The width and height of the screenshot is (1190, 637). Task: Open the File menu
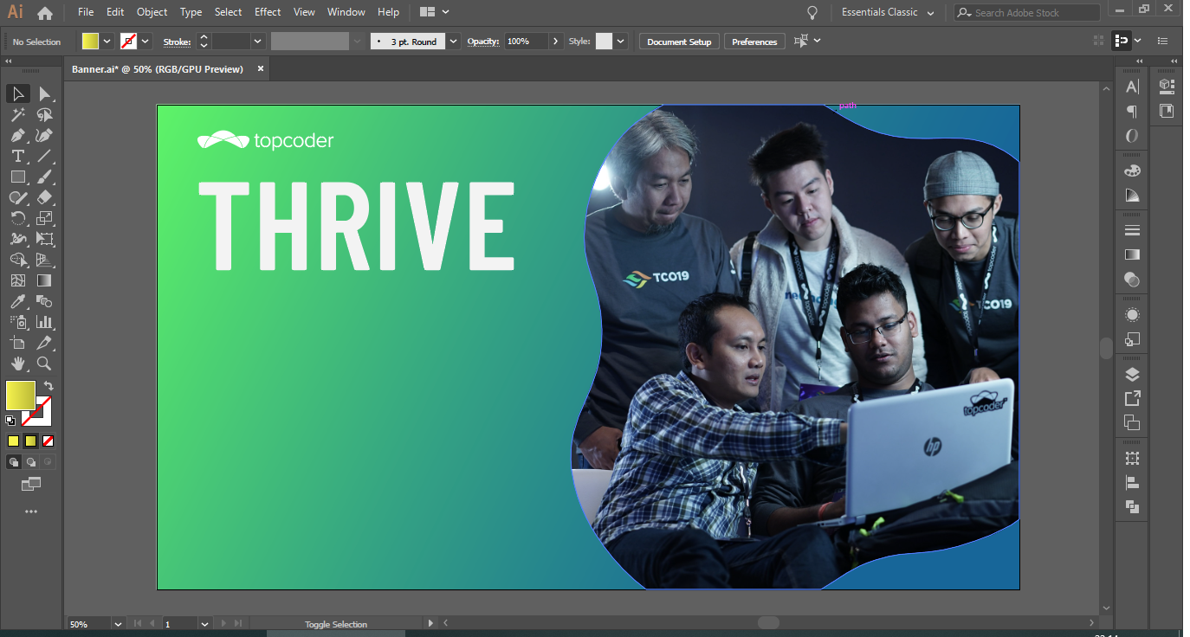pos(86,12)
